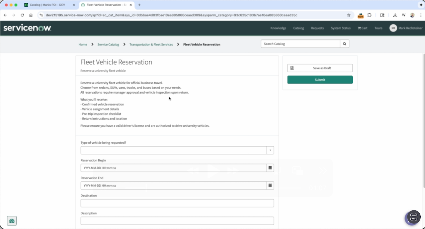Open the browser extensions puzzle icon
425x229 pixels.
[x=369, y=15]
